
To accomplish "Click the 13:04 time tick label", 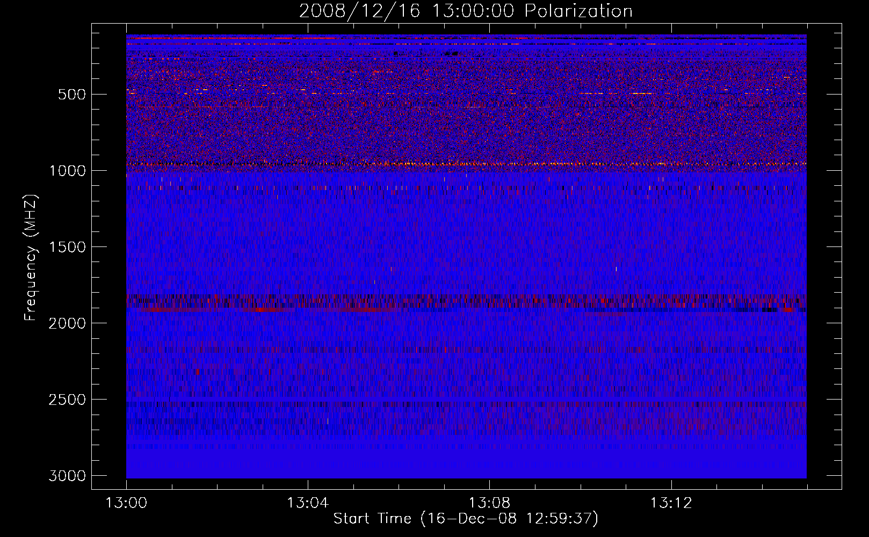I will pyautogui.click(x=308, y=503).
